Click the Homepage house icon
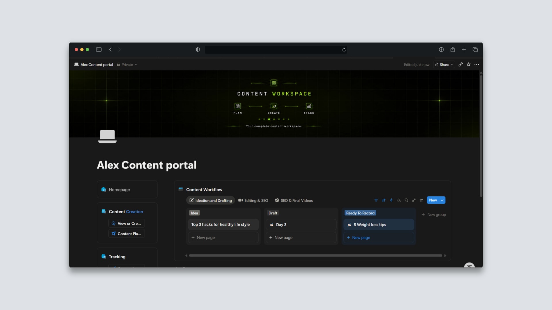The height and width of the screenshot is (310, 552). [x=104, y=189]
